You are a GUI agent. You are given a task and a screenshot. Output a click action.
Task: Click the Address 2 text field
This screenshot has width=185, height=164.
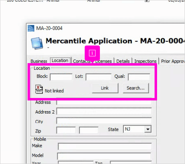coord(104,111)
